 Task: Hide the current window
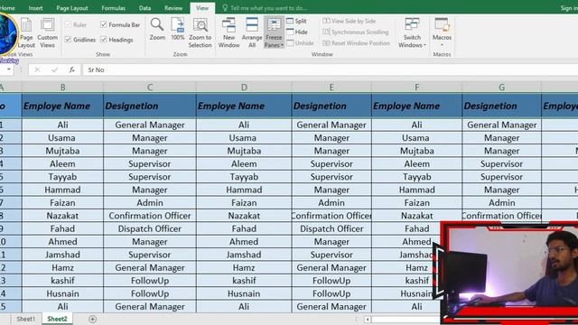tap(297, 32)
